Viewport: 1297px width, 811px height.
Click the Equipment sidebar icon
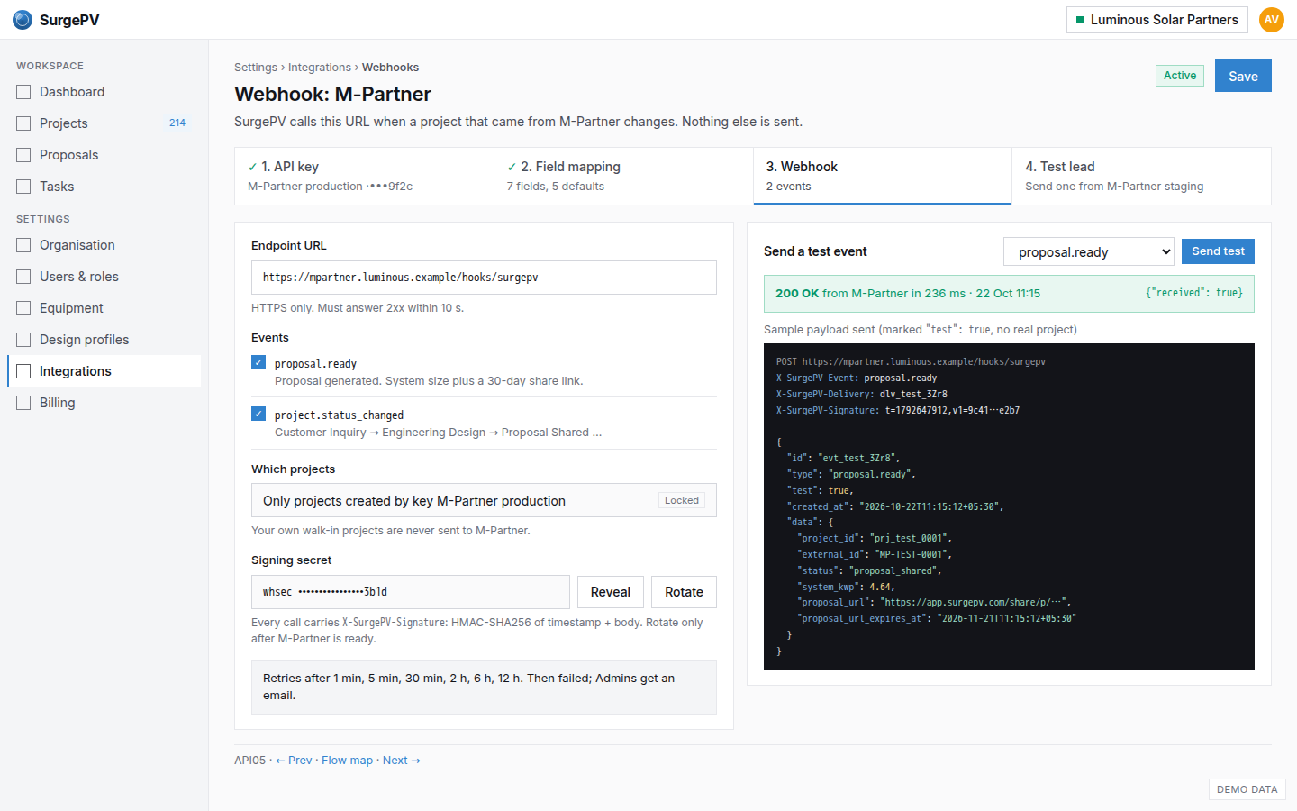(23, 308)
